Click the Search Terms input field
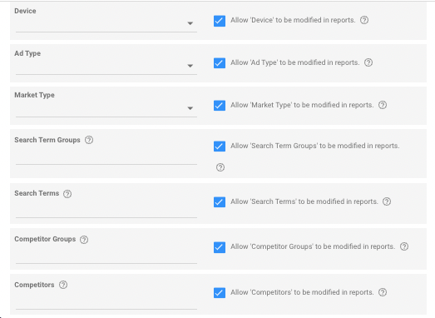 point(106,210)
